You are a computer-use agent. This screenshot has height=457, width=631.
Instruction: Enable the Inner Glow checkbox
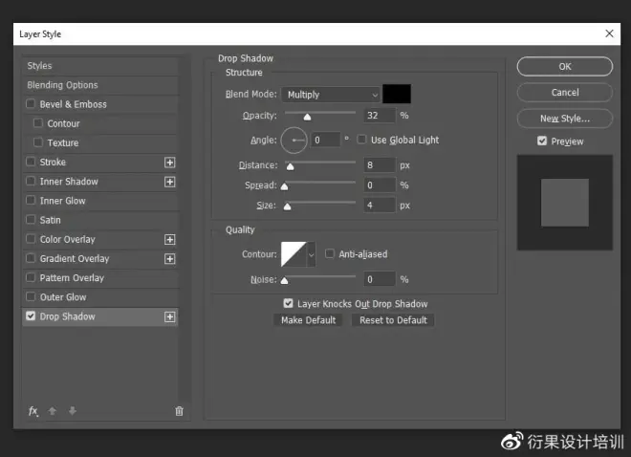tap(31, 200)
